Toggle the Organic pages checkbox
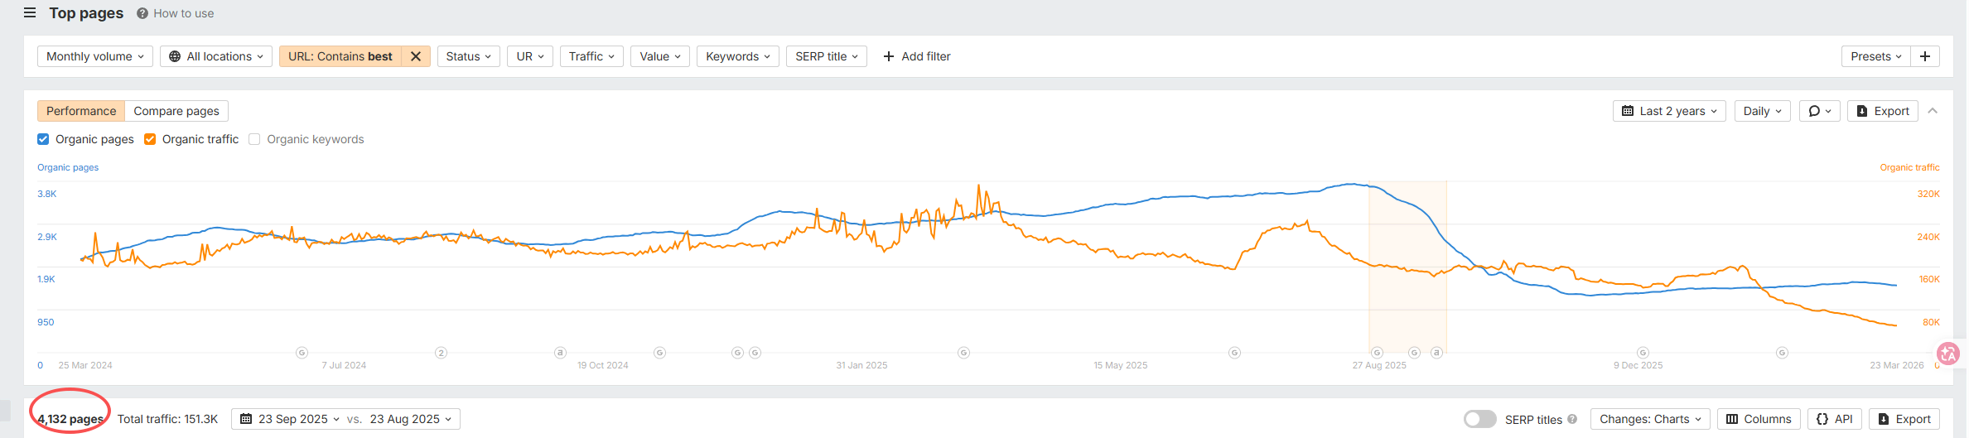 click(x=43, y=139)
